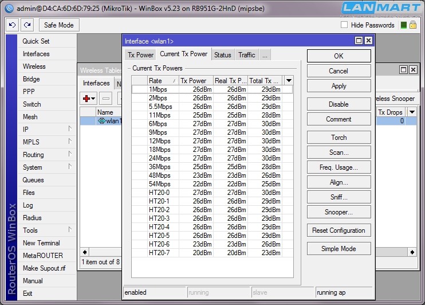Click the Real Tx P... column header
The width and height of the screenshot is (425, 305).
tap(230, 81)
